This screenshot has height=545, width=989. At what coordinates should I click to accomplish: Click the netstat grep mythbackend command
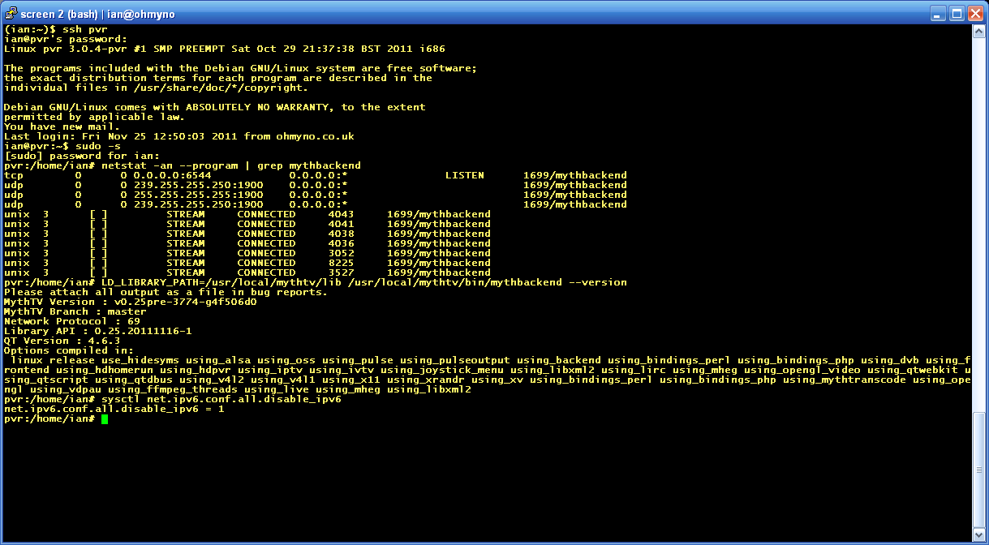click(x=231, y=165)
